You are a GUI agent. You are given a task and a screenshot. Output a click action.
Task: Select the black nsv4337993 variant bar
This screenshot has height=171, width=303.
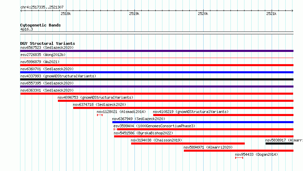tap(157, 79)
